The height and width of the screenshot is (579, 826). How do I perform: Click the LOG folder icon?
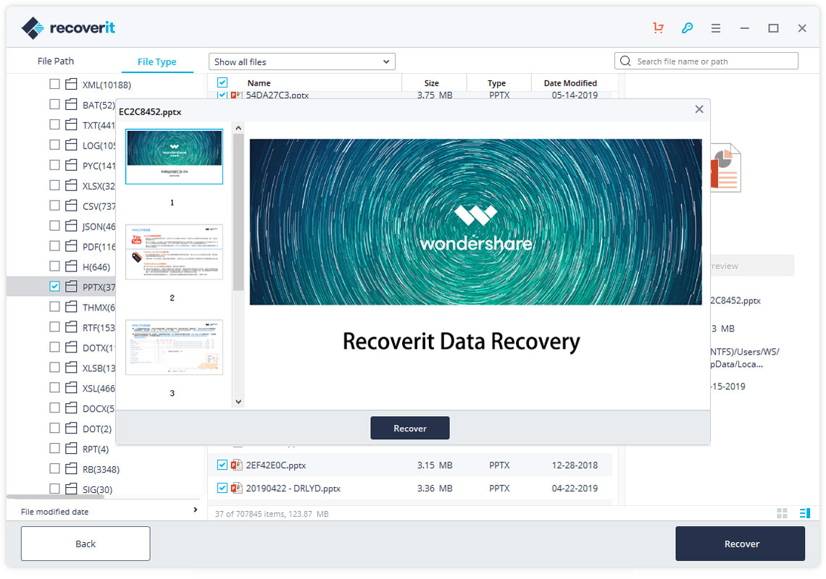coord(71,145)
